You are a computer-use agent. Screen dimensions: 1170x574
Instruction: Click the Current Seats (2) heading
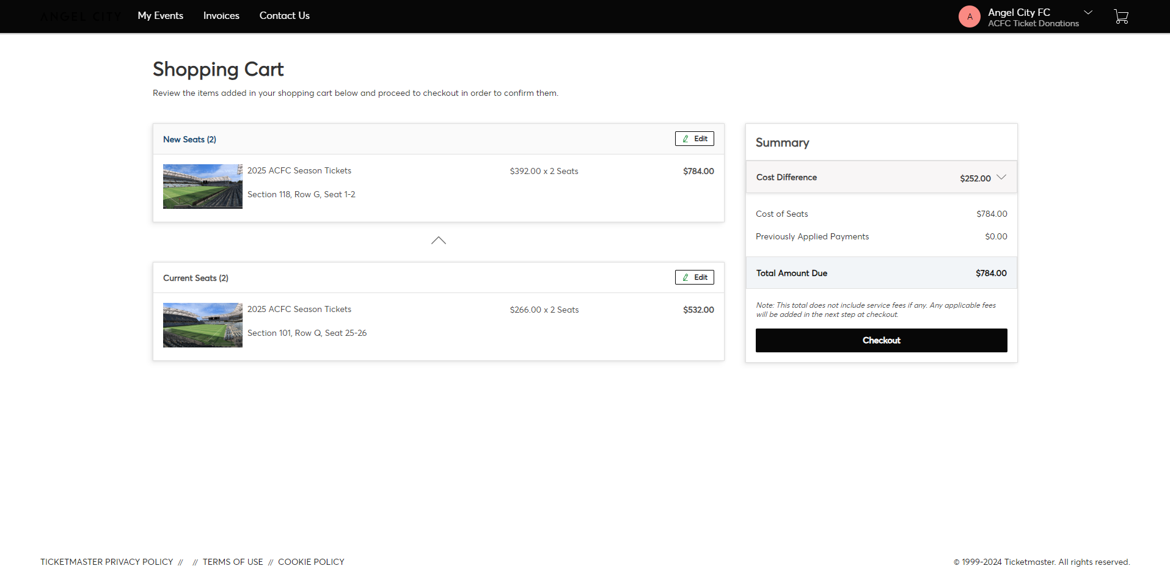pyautogui.click(x=196, y=278)
